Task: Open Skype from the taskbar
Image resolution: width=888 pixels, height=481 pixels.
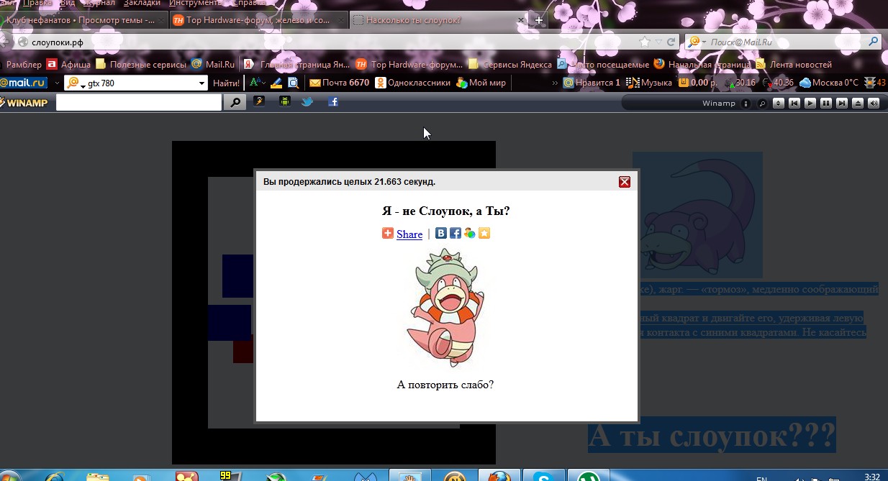Action: tap(543, 476)
